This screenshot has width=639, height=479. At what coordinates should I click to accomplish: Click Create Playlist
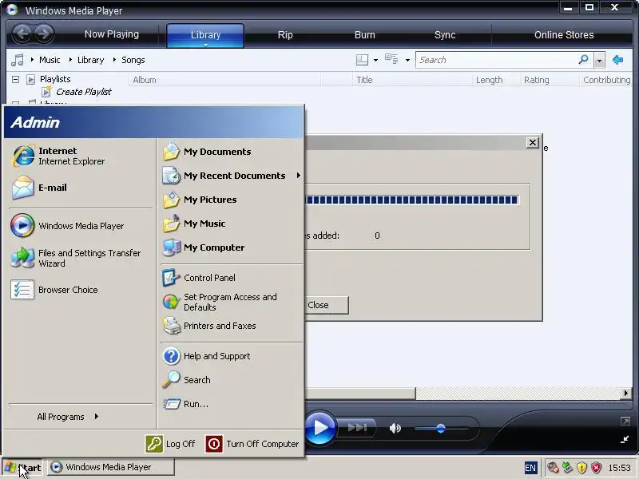[x=84, y=92]
